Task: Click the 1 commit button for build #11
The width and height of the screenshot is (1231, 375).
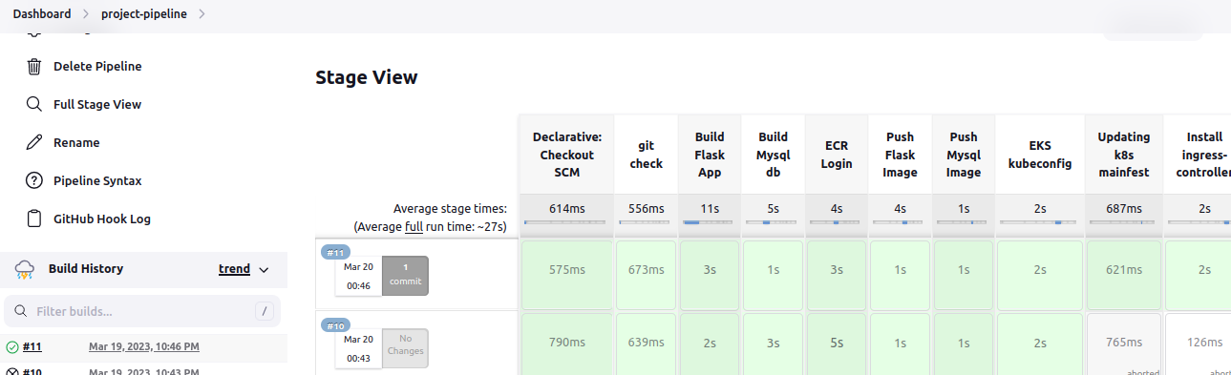Action: point(405,275)
